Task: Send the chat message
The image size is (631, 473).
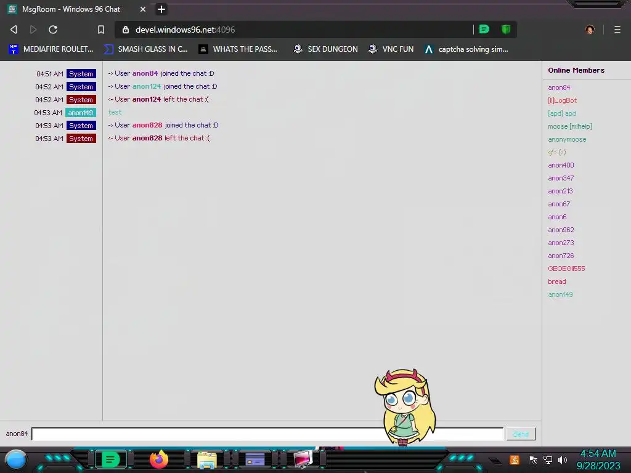Action: [521, 434]
